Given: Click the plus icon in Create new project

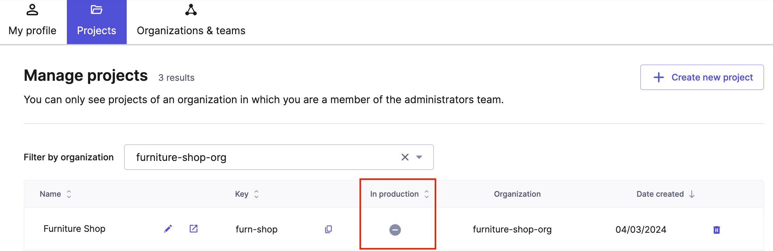Looking at the screenshot, I should tap(658, 77).
